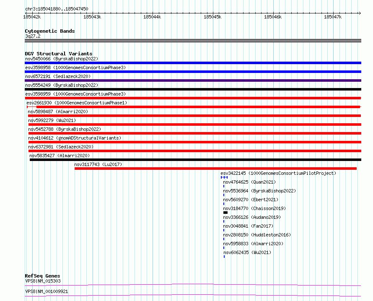Select nsv3366126 (Audano2019) label

tap(252, 217)
